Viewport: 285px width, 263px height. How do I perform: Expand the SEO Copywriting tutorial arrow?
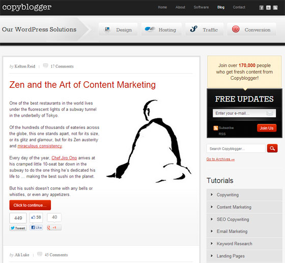click(x=212, y=219)
